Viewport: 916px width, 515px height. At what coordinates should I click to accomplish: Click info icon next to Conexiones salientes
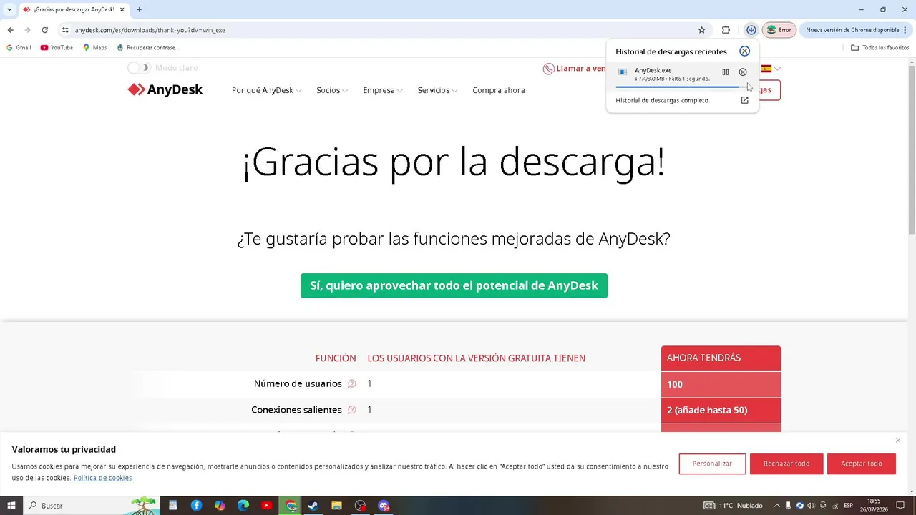click(x=352, y=410)
